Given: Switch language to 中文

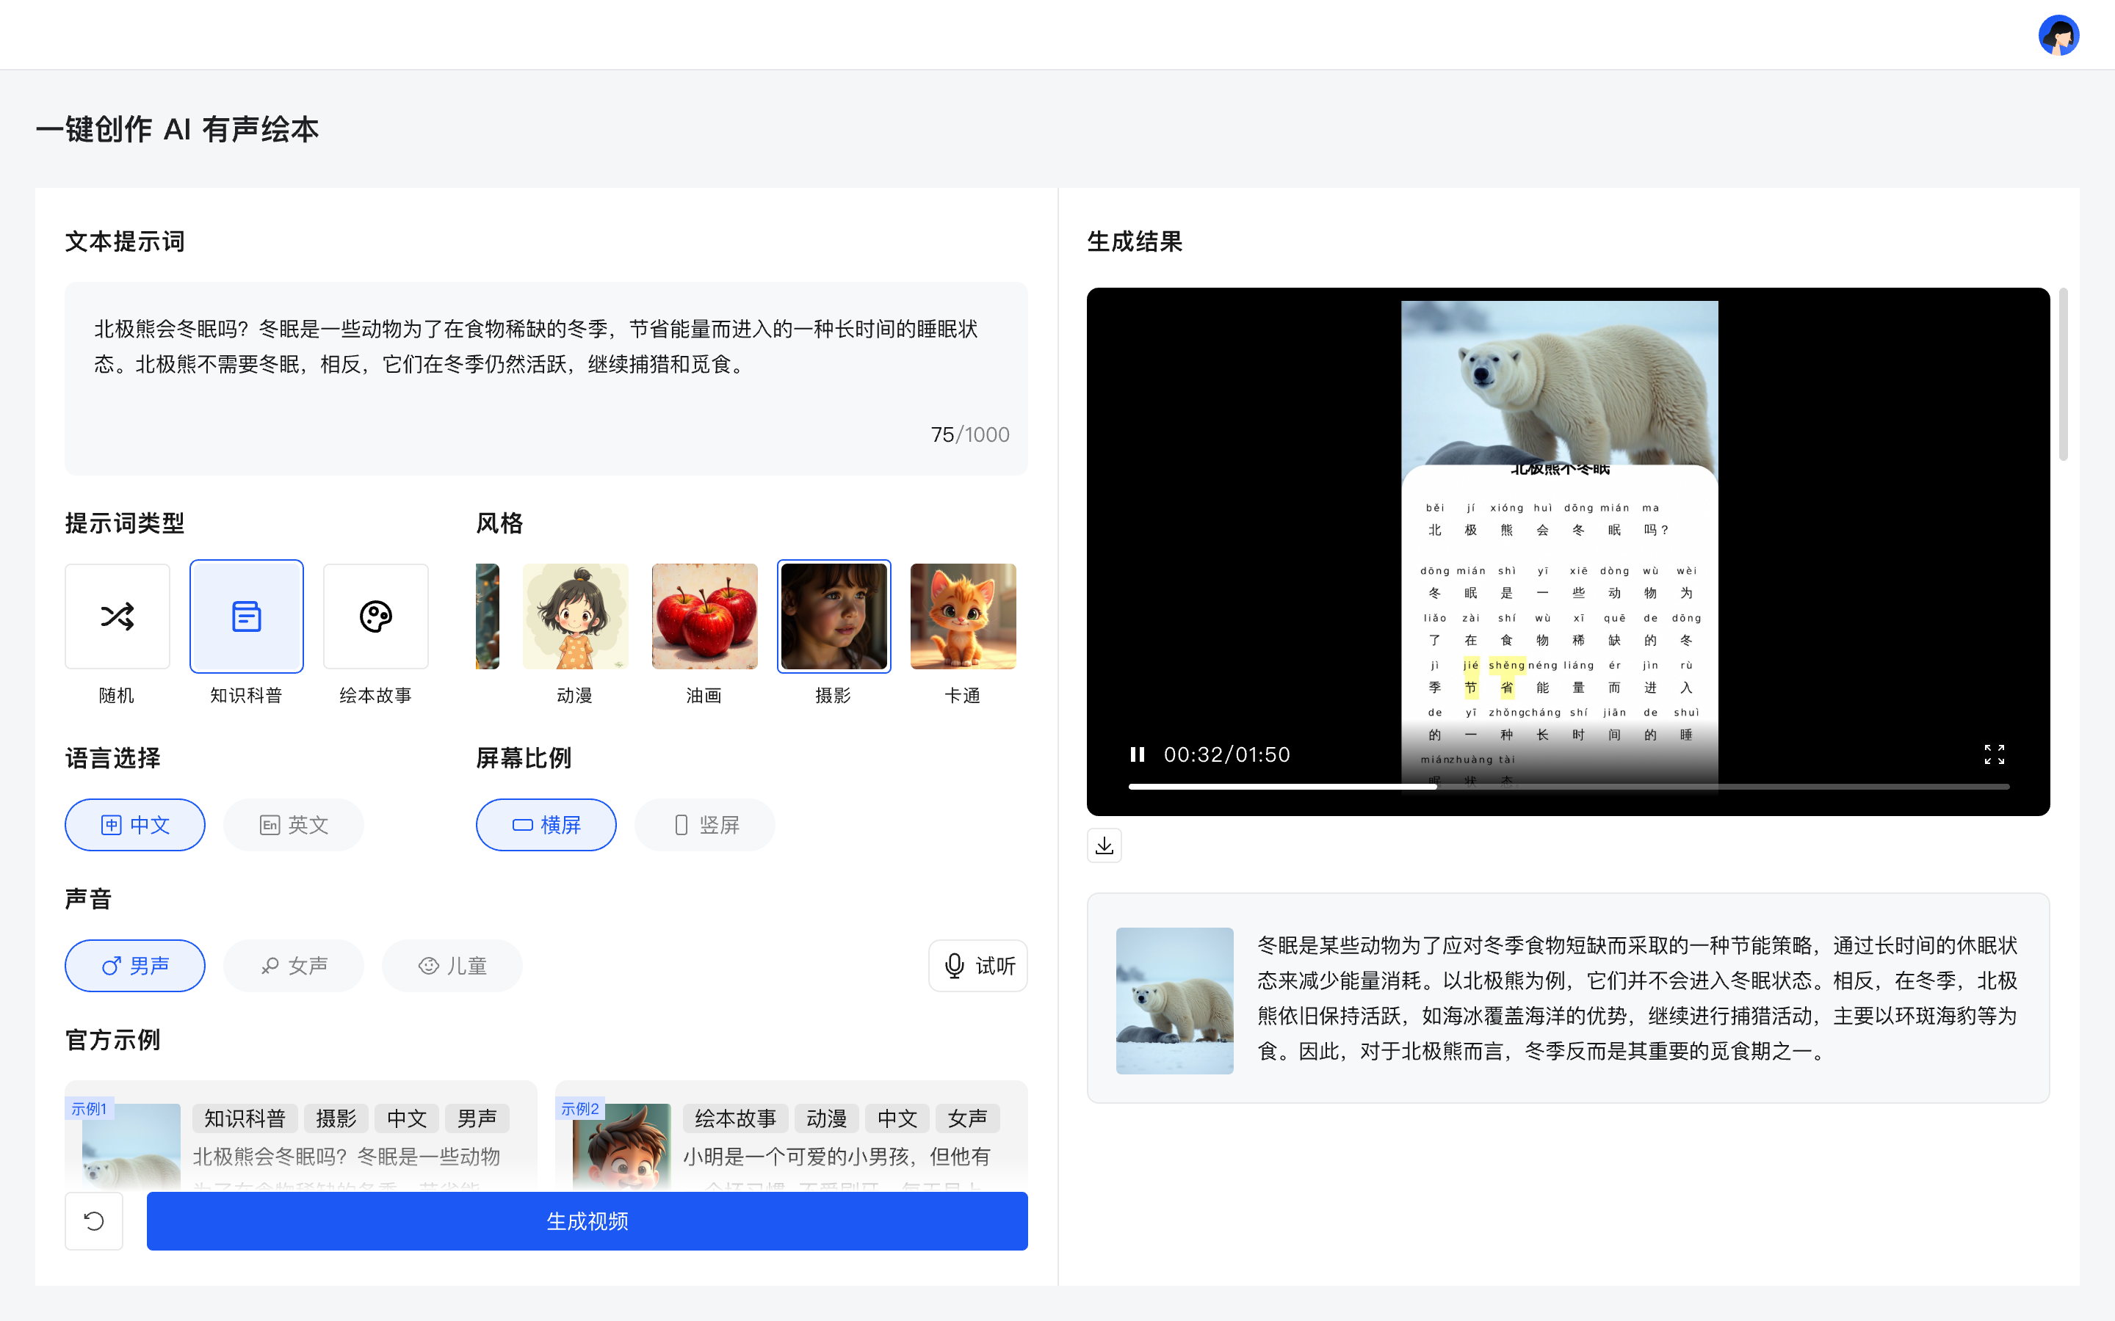Looking at the screenshot, I should pos(135,825).
